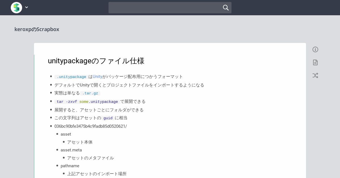Click the random page shuffle icon
340x178 pixels.
(x=315, y=75)
